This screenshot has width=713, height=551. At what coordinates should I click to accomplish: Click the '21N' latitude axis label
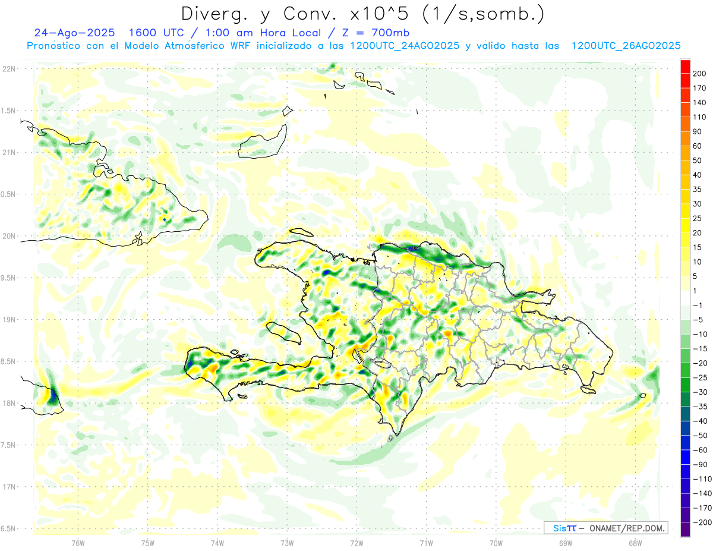point(9,152)
